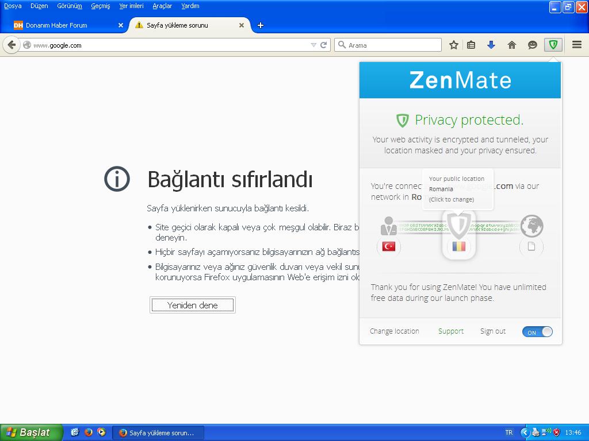Click the Romania public location tooltip
The image size is (589, 441).
457,189
